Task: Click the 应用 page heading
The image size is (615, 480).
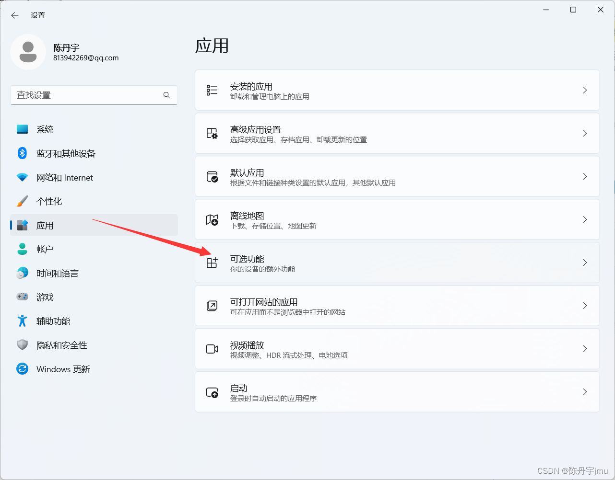Action: click(x=212, y=46)
